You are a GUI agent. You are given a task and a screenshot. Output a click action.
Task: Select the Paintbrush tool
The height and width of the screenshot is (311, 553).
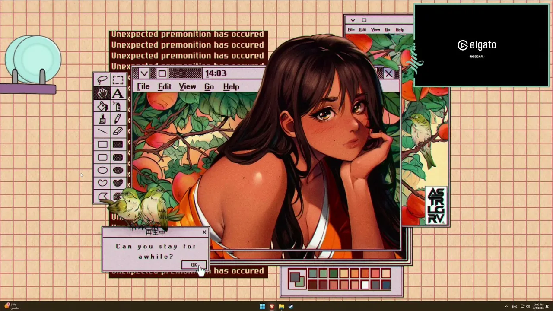point(102,119)
